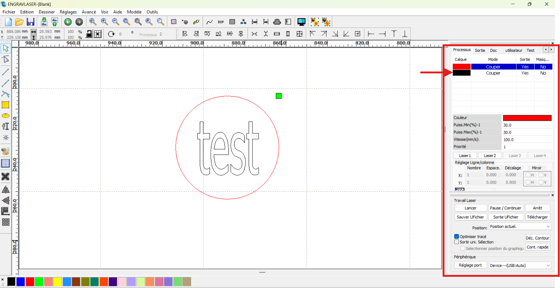Click the Arrêt button
Viewport: 560px width, 288px height.
(x=537, y=208)
